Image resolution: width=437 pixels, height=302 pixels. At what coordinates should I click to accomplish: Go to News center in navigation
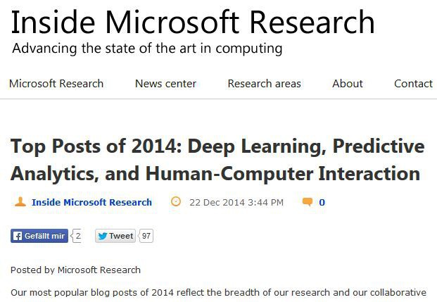(165, 83)
